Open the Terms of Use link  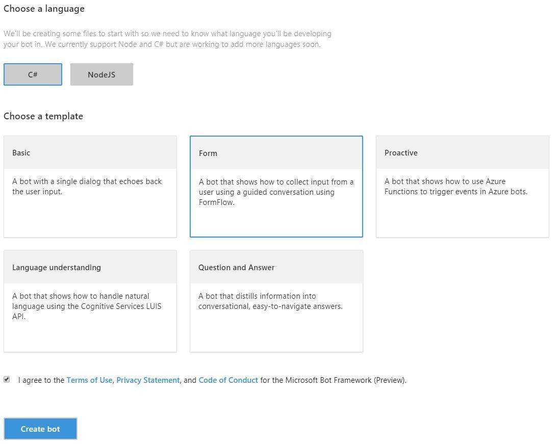89,380
